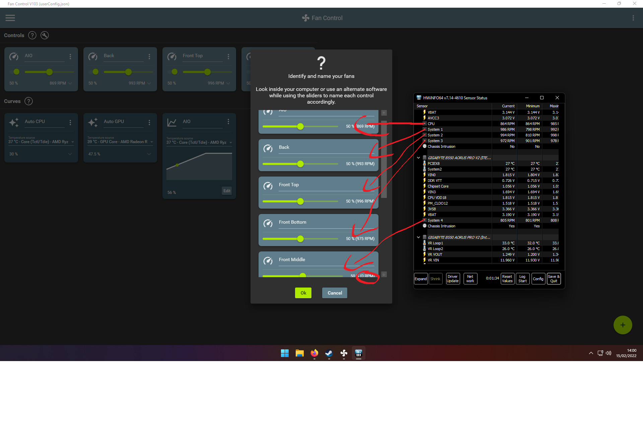Launch Steam from the taskbar
This screenshot has height=448, width=643.
pos(329,353)
